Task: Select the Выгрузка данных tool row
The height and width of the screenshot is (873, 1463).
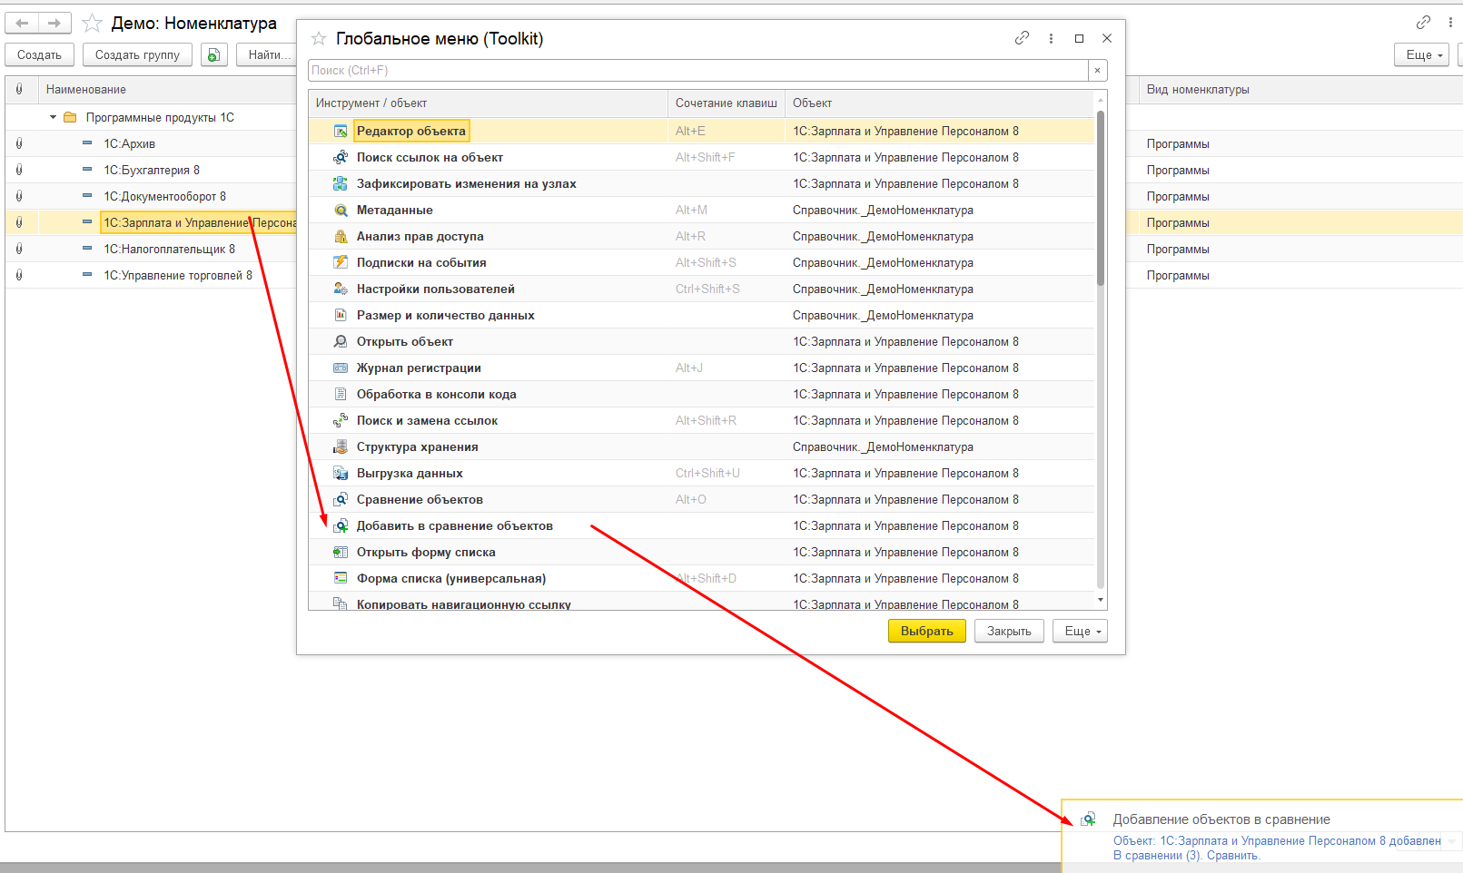Action: 701,474
